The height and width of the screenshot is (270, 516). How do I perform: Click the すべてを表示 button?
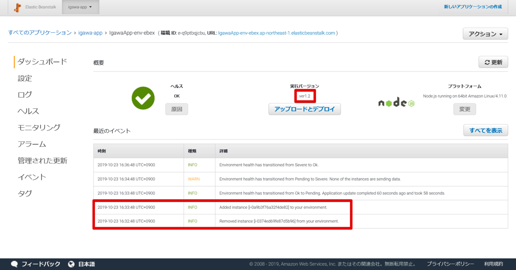pos(486,130)
